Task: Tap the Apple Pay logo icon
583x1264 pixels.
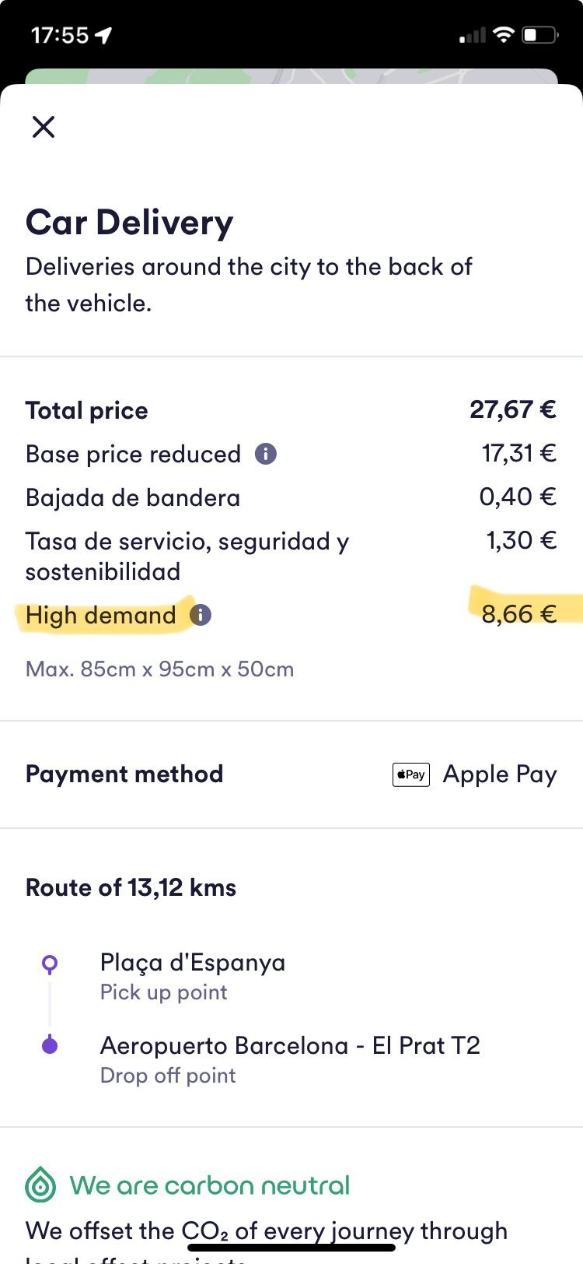Action: pyautogui.click(x=411, y=774)
